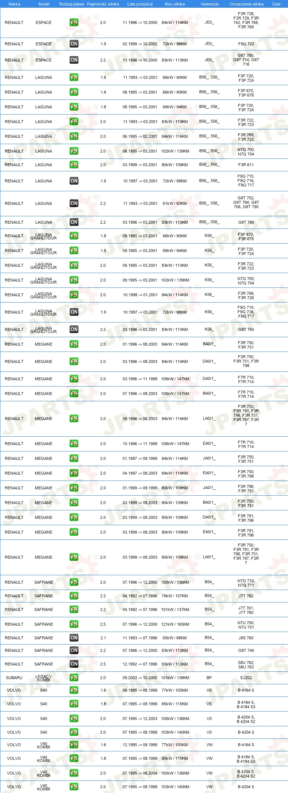The width and height of the screenshot is (288, 793).
Task: Click PB icon in Megane 01.1997 JA0/1_ row
Action: 74,458
